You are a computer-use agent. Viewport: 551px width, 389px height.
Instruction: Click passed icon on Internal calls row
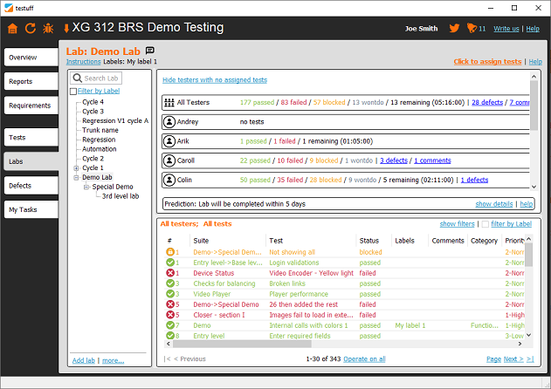(170, 325)
